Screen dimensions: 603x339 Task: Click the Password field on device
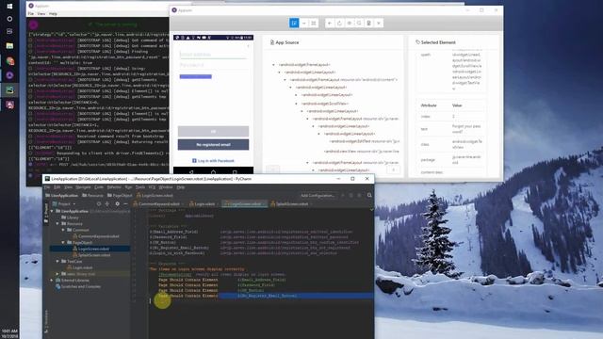tap(213, 65)
